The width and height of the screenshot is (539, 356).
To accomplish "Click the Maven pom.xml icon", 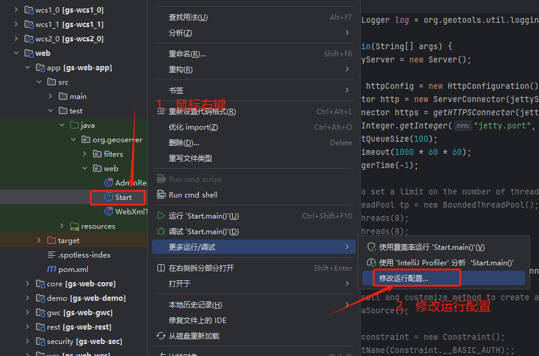I will click(52, 269).
